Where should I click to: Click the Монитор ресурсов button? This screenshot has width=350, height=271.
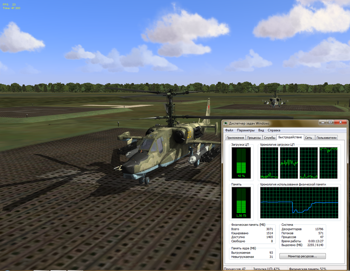[302, 256]
